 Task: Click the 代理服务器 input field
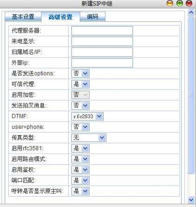(x=102, y=31)
